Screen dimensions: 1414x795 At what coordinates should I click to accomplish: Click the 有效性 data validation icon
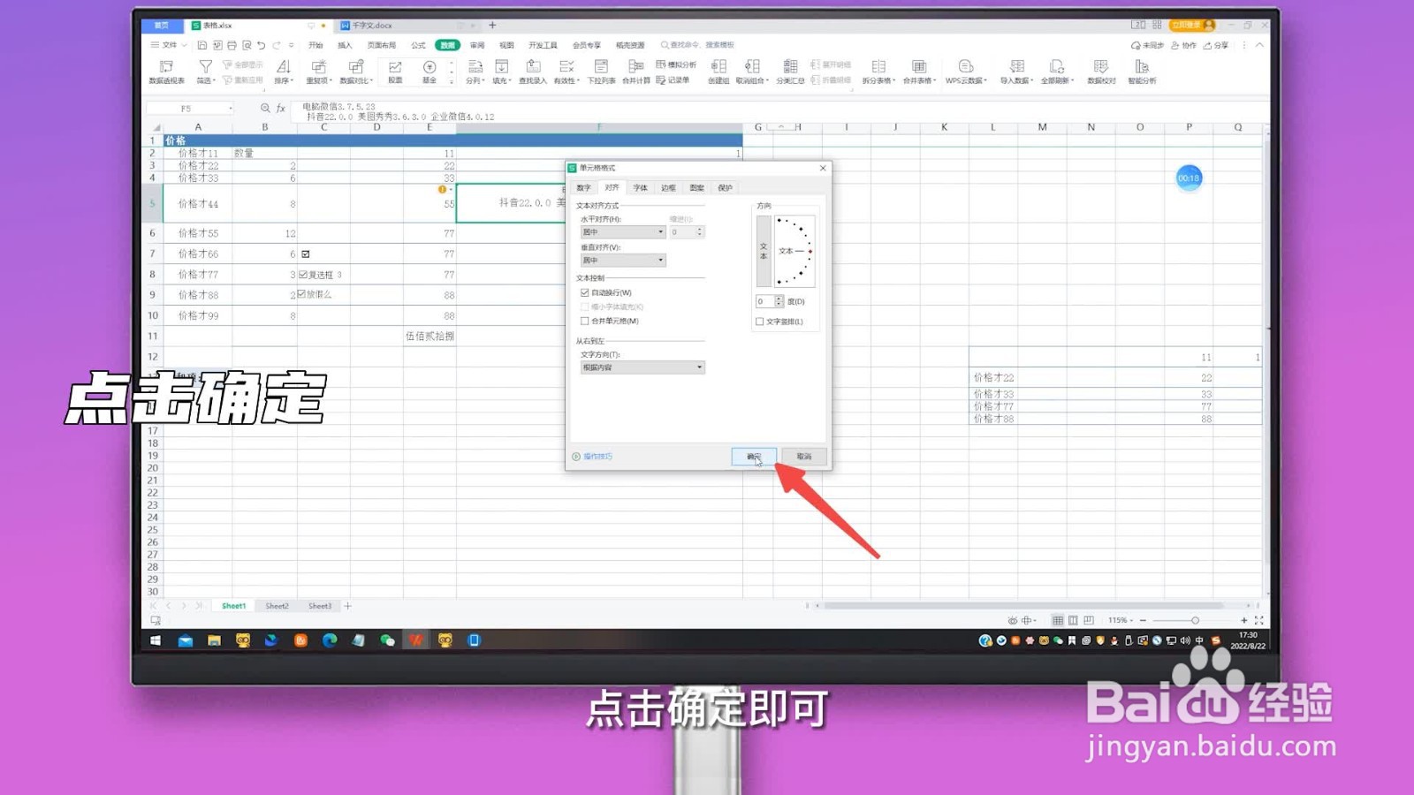pyautogui.click(x=566, y=67)
